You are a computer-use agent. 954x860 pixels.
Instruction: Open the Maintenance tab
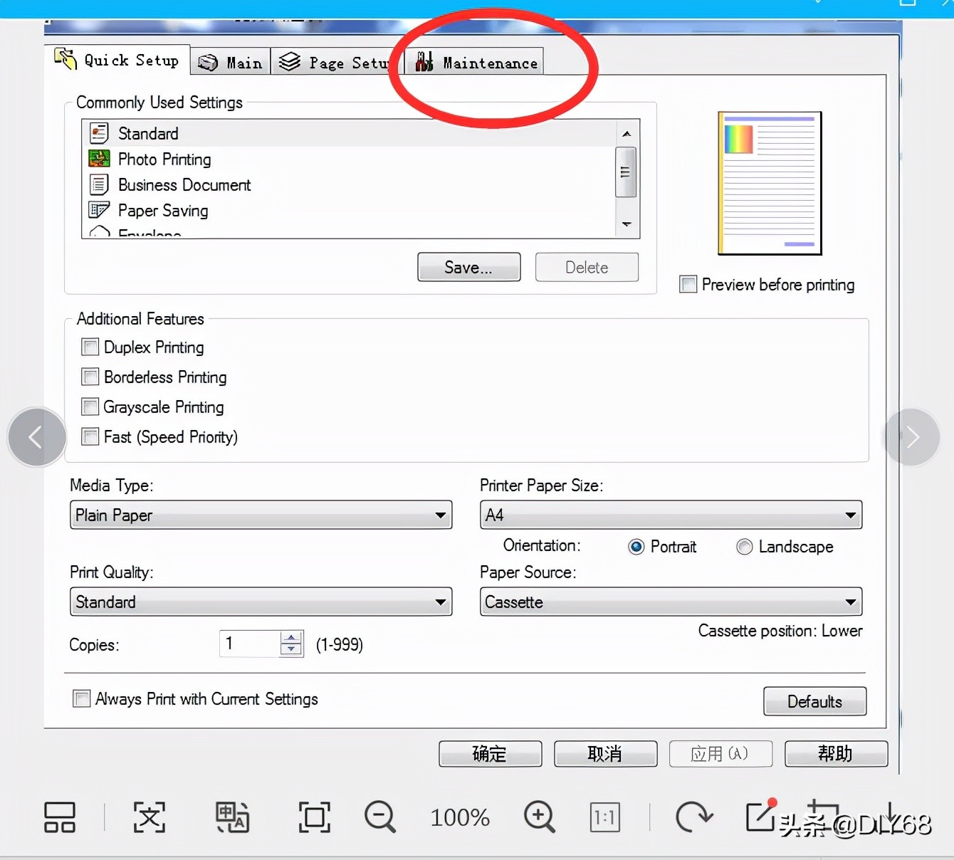coord(476,63)
